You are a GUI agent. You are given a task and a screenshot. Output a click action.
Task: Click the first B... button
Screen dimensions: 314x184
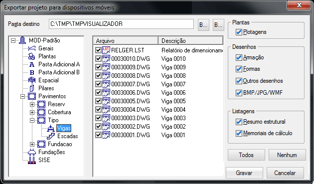point(203,25)
